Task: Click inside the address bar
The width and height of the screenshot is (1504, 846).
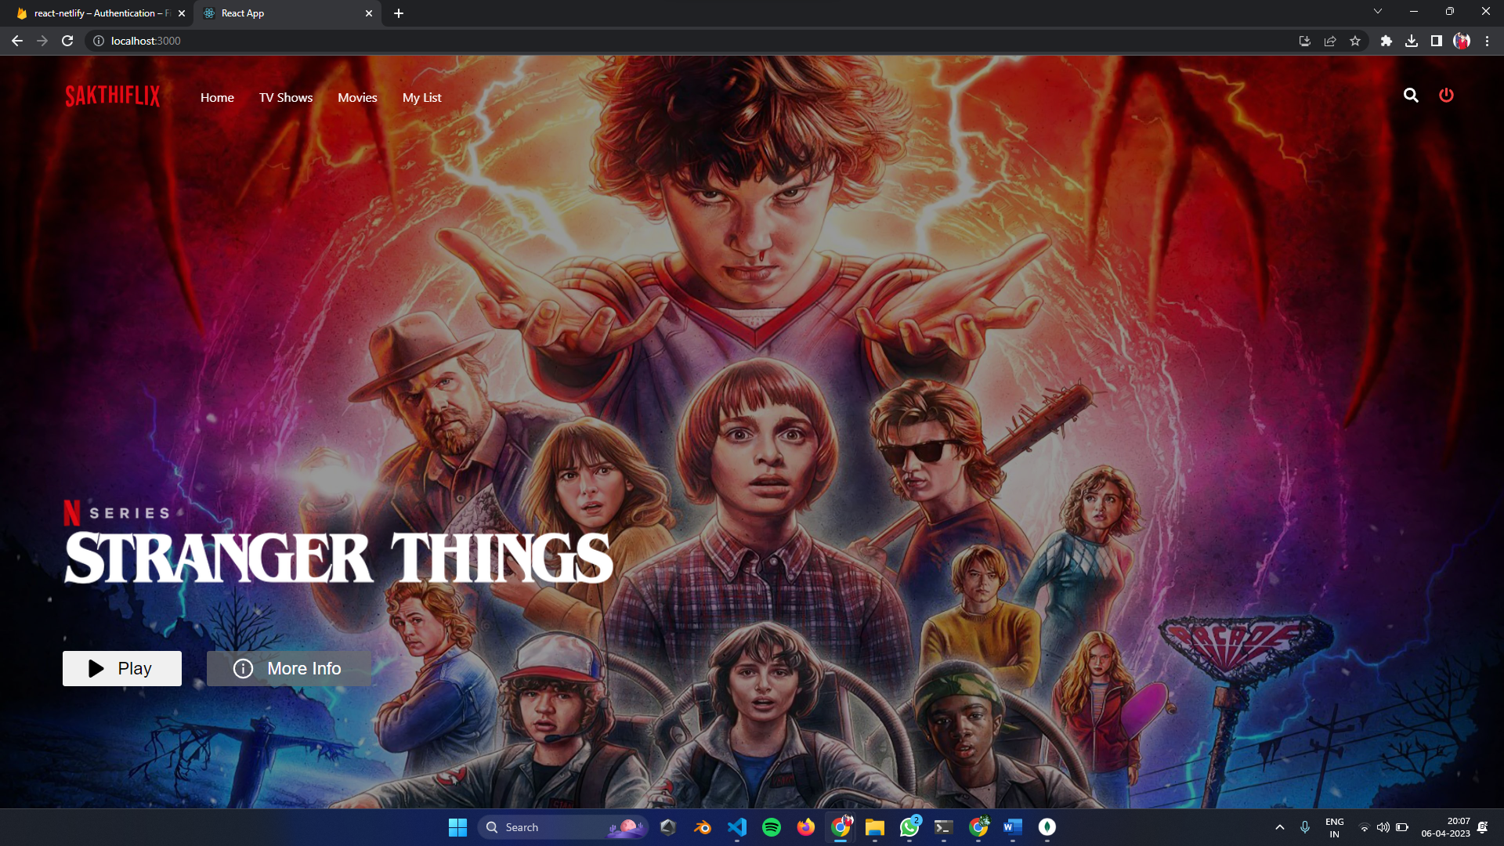Action: [313, 41]
